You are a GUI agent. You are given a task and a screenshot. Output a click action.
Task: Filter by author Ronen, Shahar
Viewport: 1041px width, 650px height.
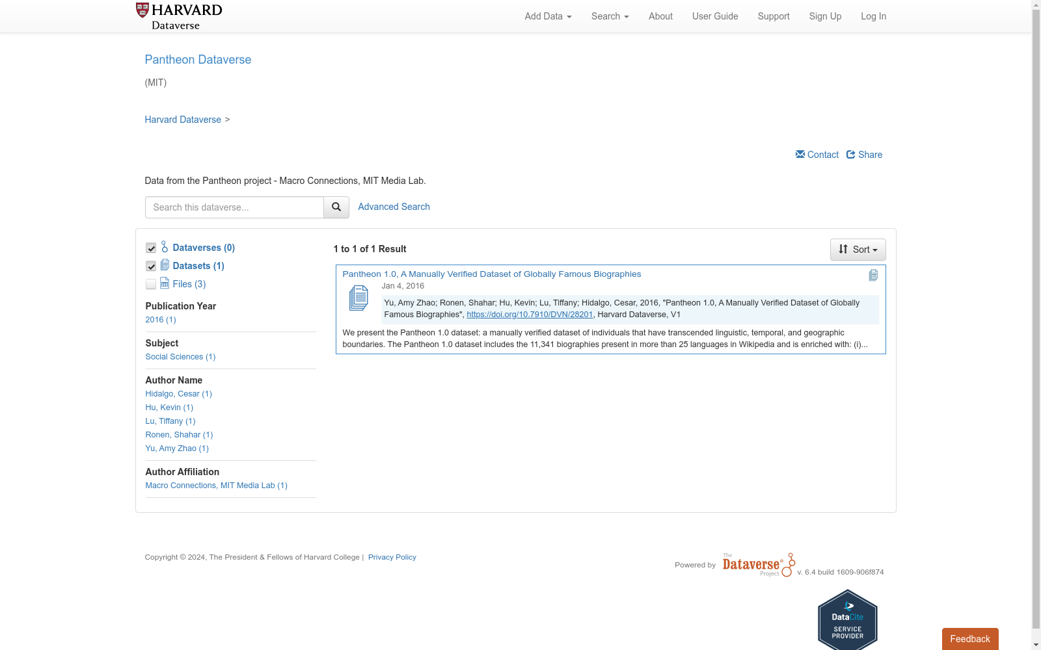[x=179, y=435]
